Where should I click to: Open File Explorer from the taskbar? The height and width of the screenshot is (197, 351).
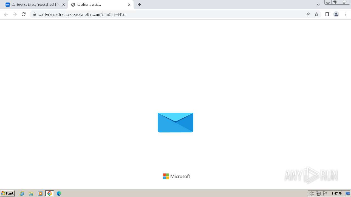point(31,193)
